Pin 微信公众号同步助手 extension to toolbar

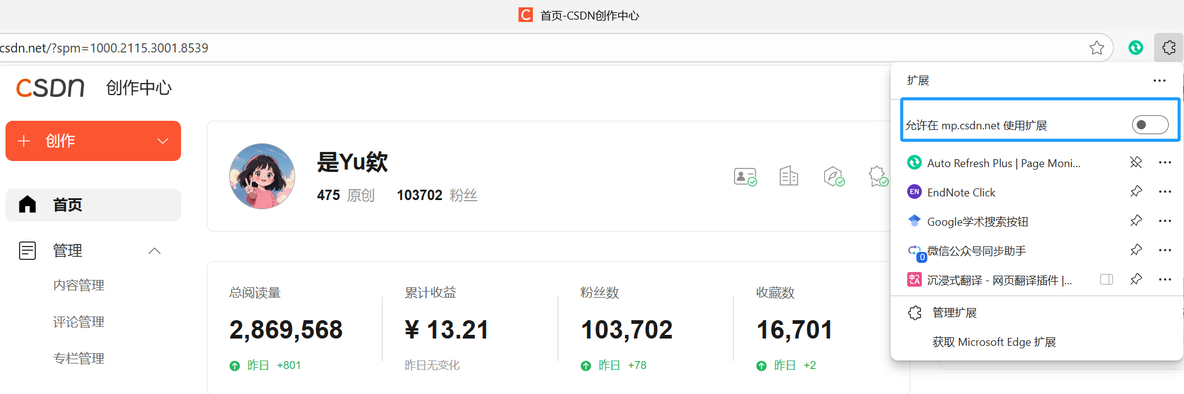click(1135, 250)
